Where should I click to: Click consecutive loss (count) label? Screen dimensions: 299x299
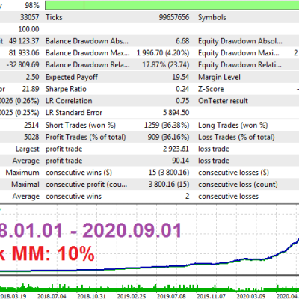pyautogui.click(x=238, y=185)
